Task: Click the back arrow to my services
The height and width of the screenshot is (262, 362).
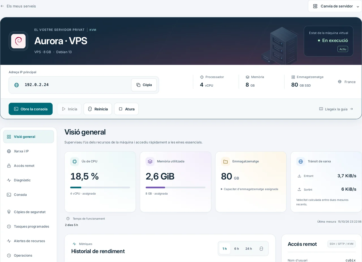Action: (2, 6)
